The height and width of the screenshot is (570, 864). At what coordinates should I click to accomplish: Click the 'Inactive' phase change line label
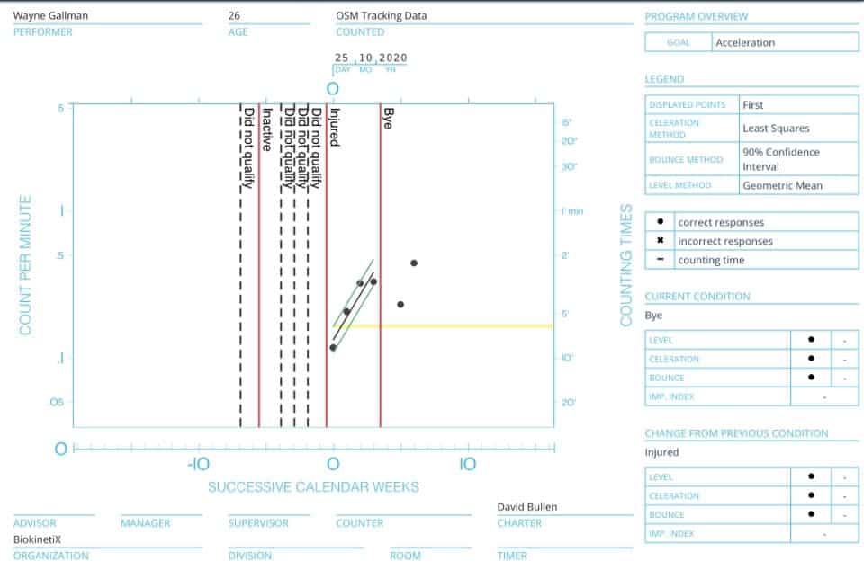(x=266, y=129)
